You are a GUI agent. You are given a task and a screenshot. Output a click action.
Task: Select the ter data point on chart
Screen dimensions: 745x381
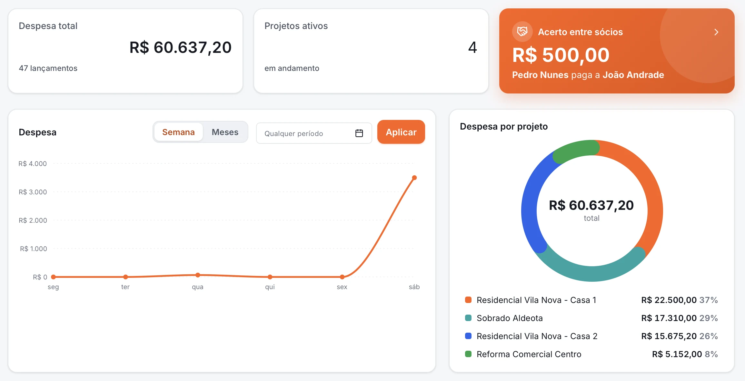tap(125, 277)
